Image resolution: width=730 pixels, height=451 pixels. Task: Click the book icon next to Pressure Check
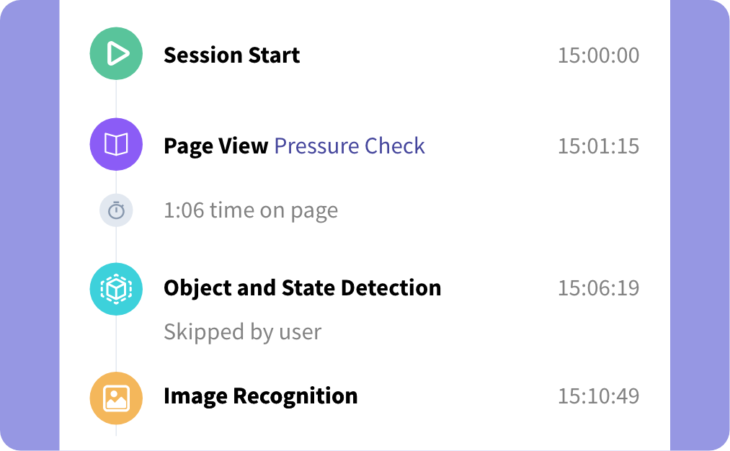click(115, 144)
